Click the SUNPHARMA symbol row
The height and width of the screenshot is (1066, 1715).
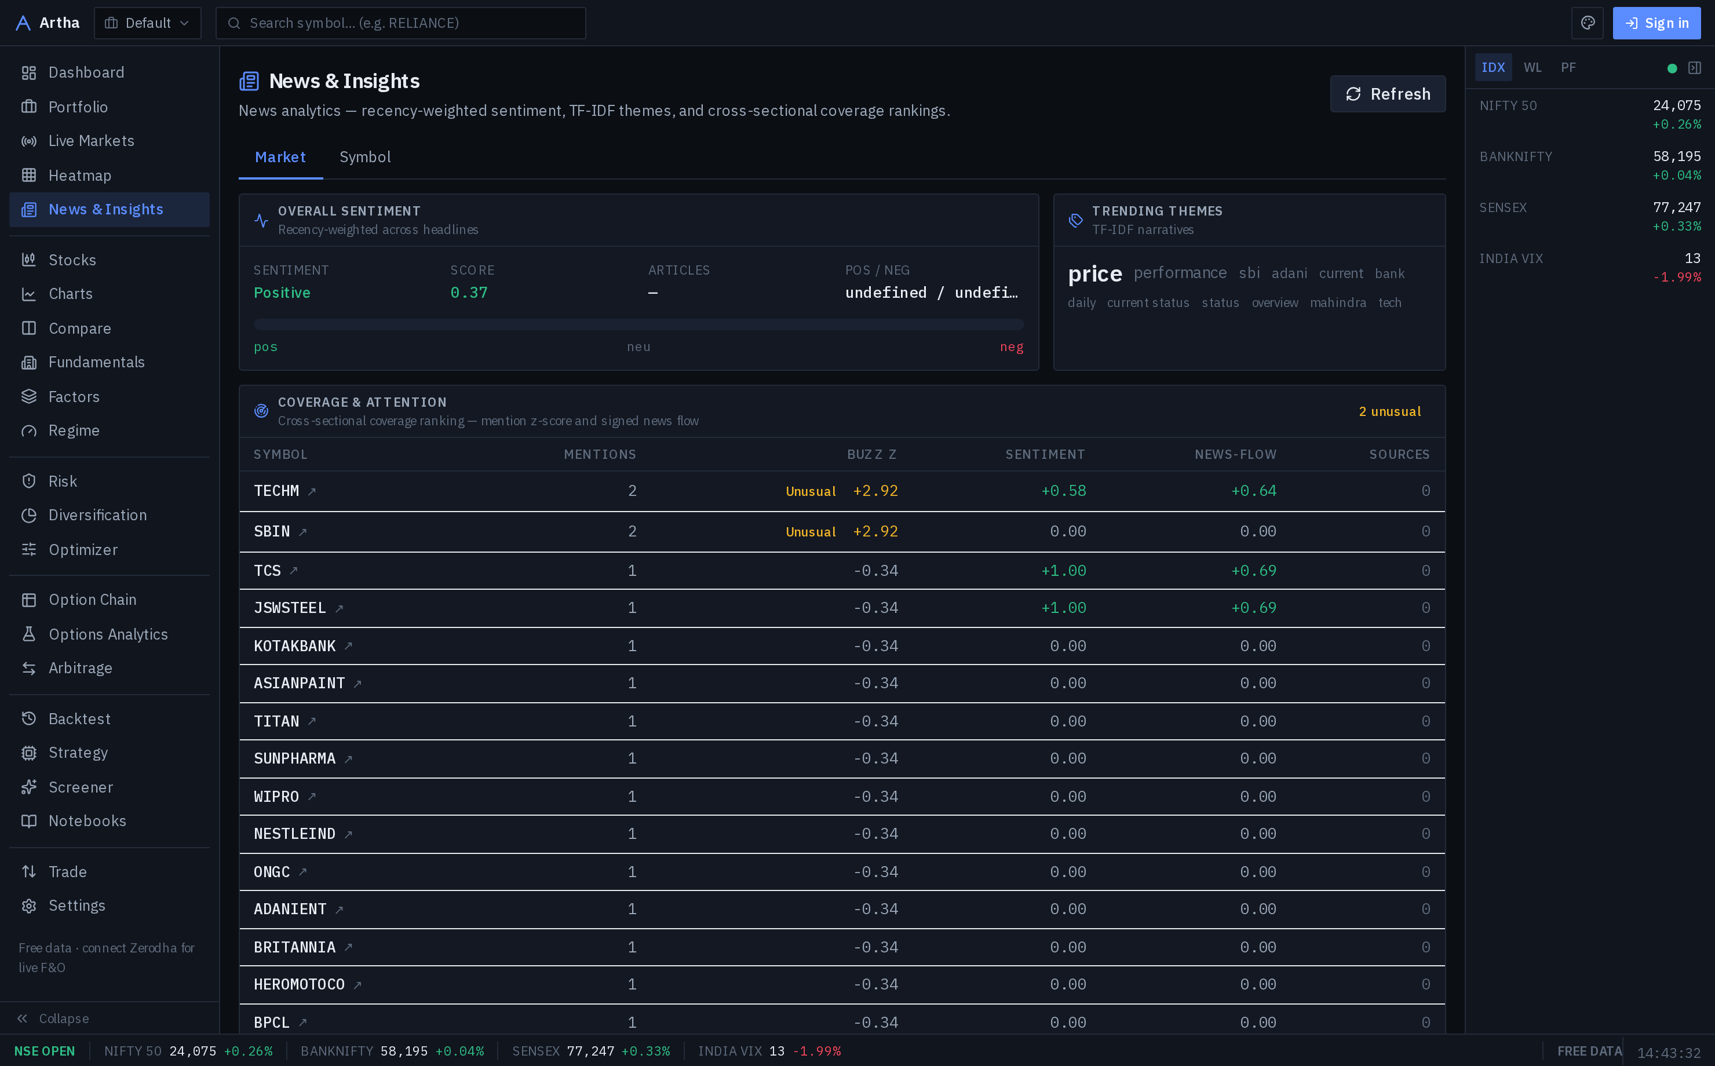click(x=842, y=758)
